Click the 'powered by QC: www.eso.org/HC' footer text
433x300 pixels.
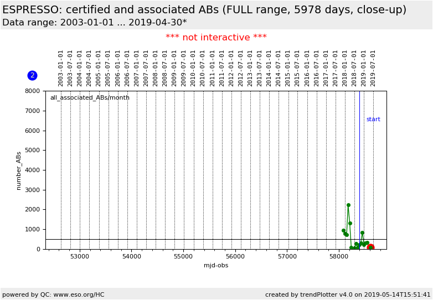[53, 294]
